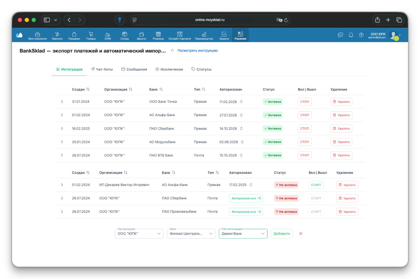Stop the АО Модульбанк integration
Image resolution: width=420 pixels, height=279 pixels.
(x=304, y=142)
